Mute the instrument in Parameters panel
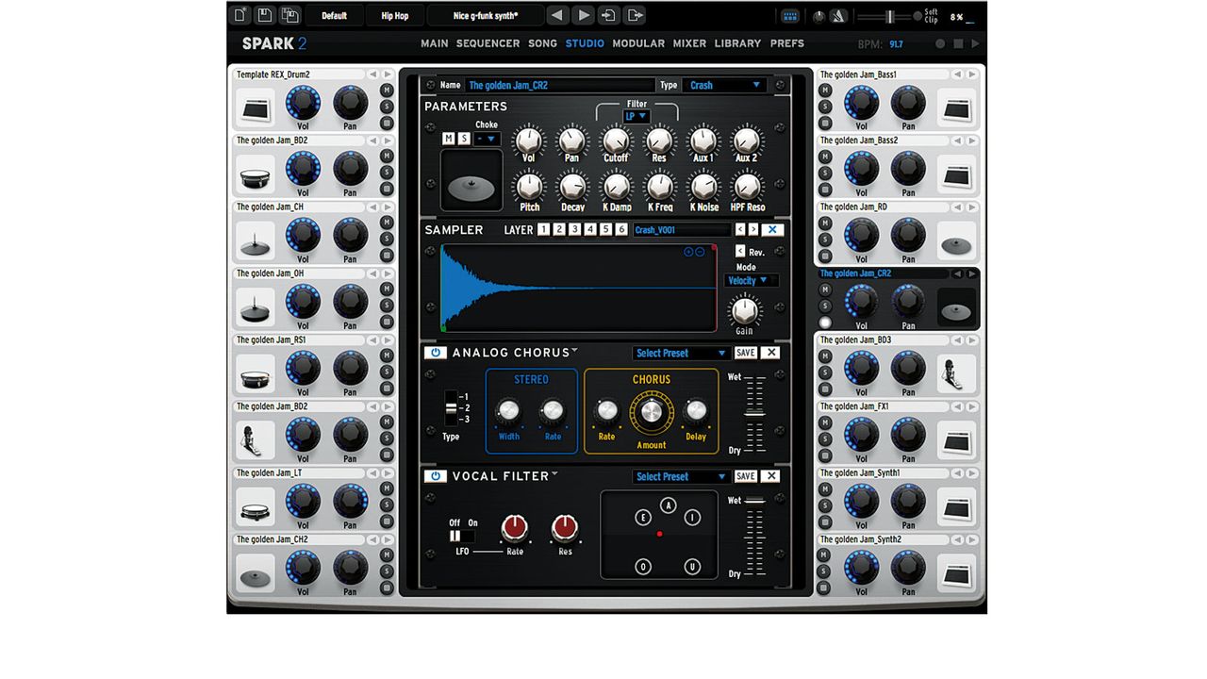The height and width of the screenshot is (679, 1207). click(x=449, y=139)
